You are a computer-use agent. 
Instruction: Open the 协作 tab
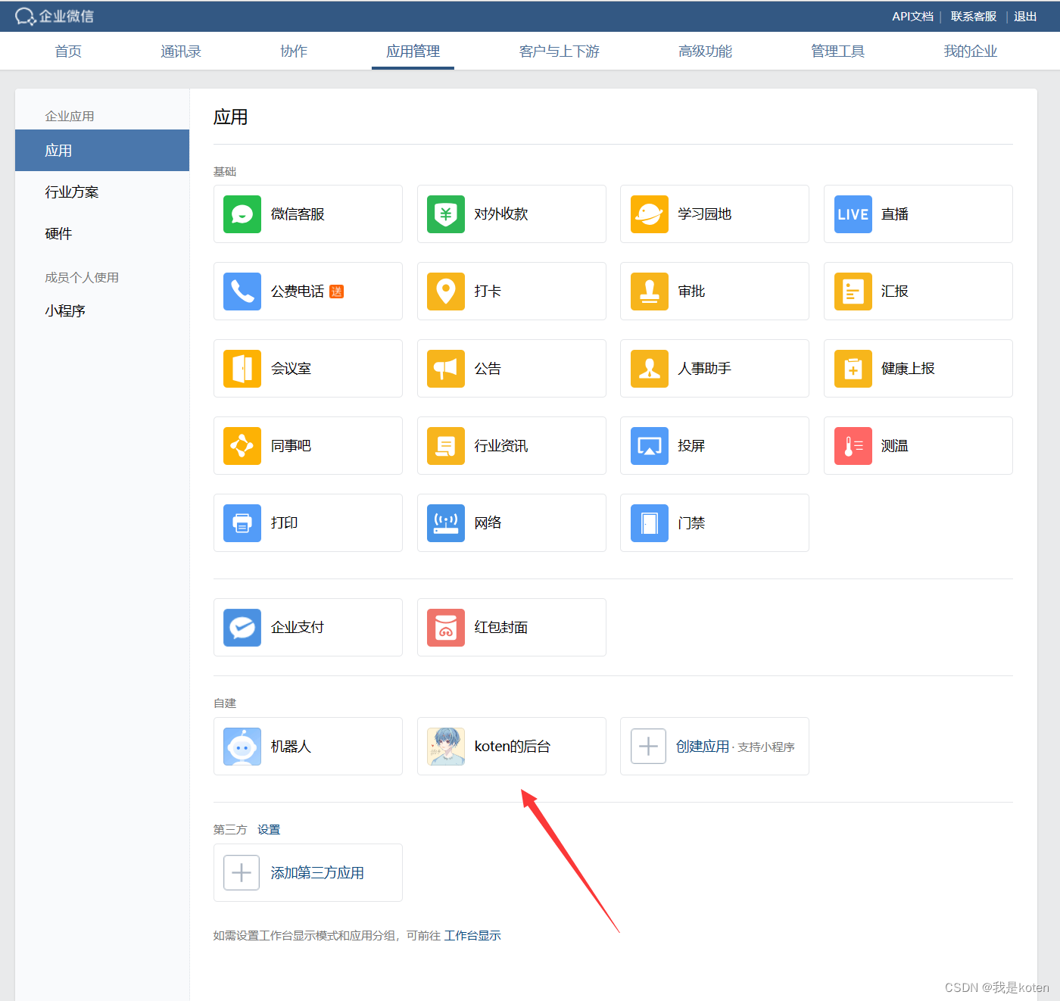pyautogui.click(x=294, y=51)
